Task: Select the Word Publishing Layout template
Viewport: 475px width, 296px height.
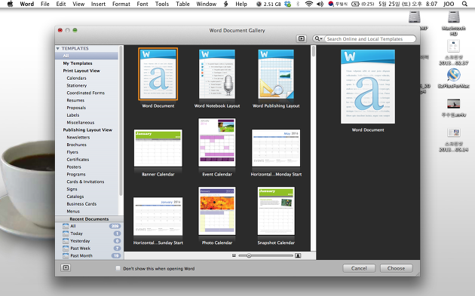Action: [276, 74]
